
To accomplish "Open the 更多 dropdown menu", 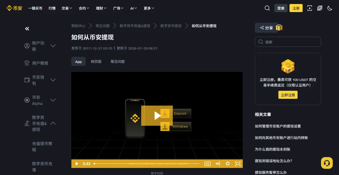I will [x=149, y=8].
